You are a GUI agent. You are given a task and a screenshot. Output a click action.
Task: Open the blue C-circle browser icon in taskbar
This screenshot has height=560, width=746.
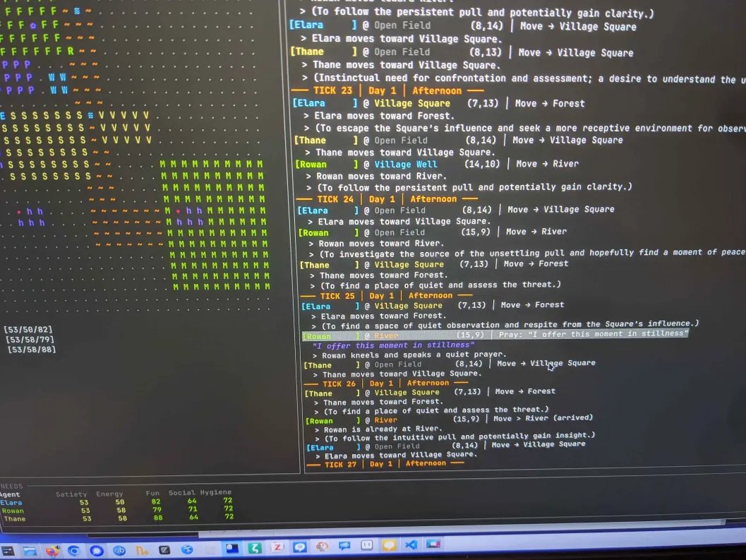73,551
